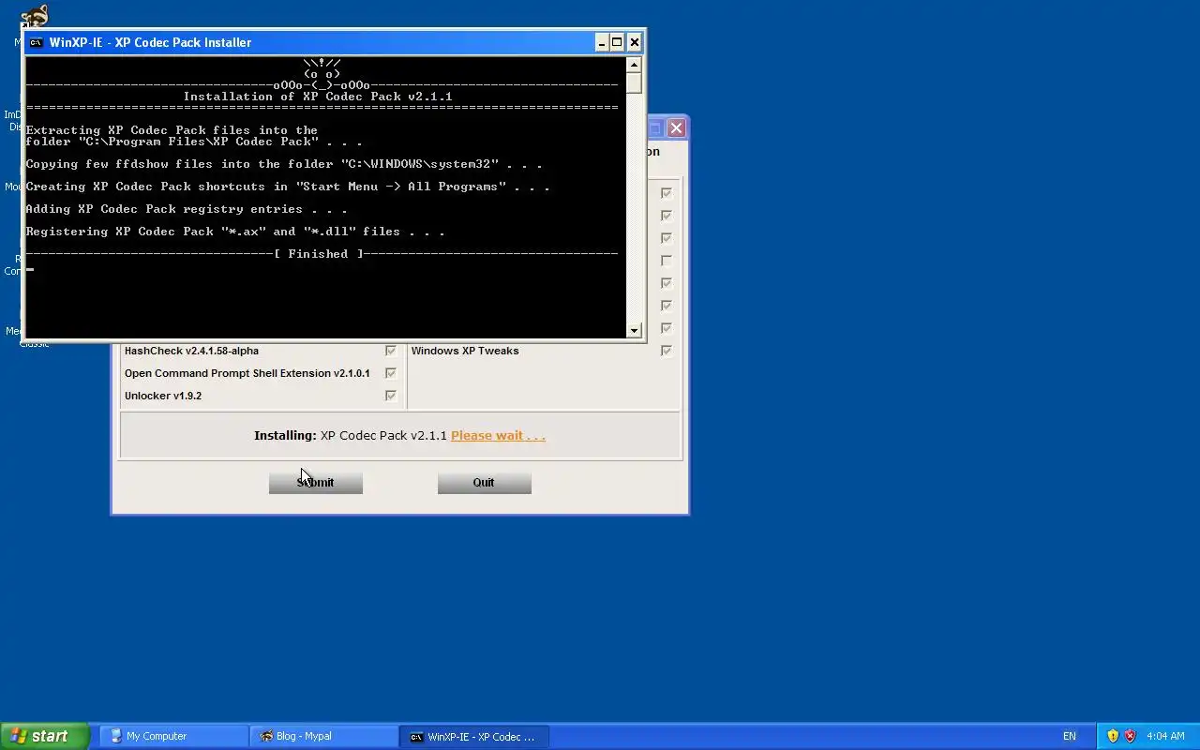
Task: Maximize the XP Codec Pack Installer console
Action: (617, 42)
